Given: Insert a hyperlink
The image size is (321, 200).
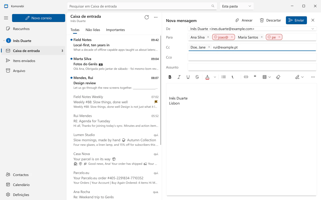Looking at the screenshot, I should (246, 77).
